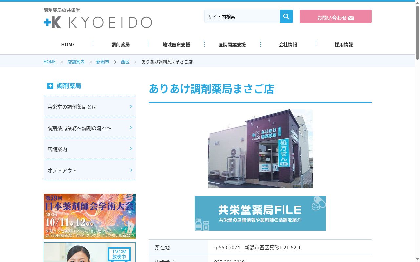This screenshot has width=420, height=262.
Task: Open the 採用情報 navigation menu item
Action: coord(344,45)
